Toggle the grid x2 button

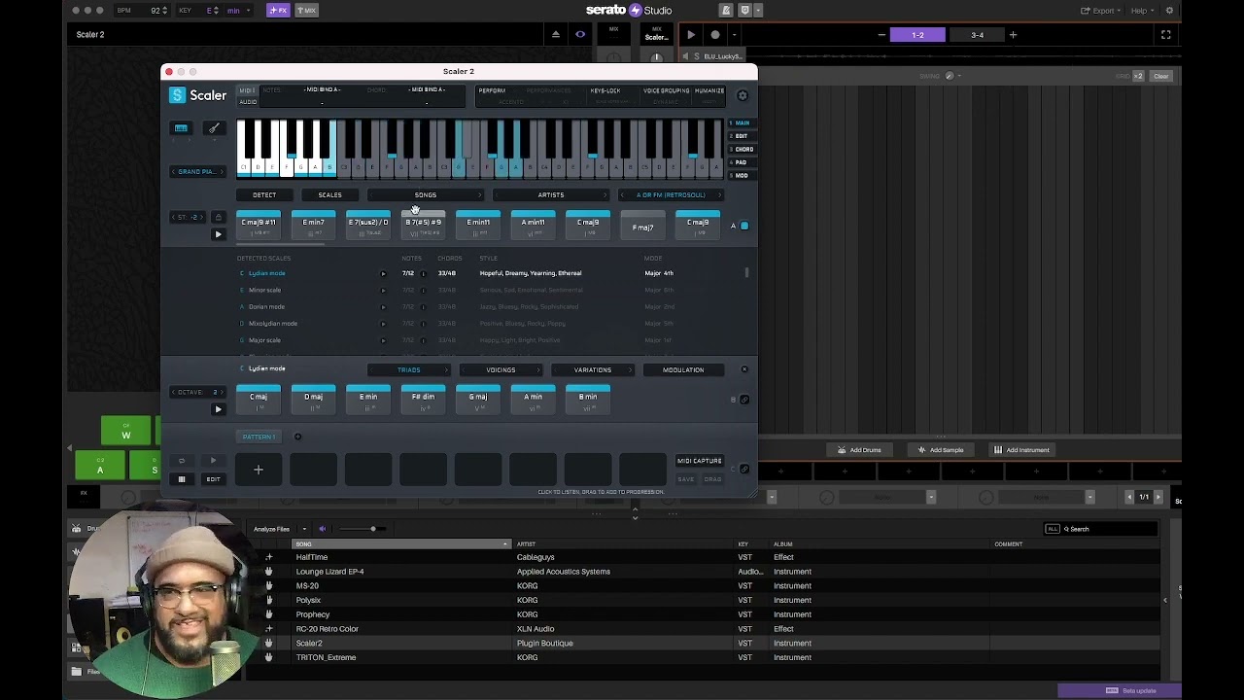pyautogui.click(x=1137, y=76)
